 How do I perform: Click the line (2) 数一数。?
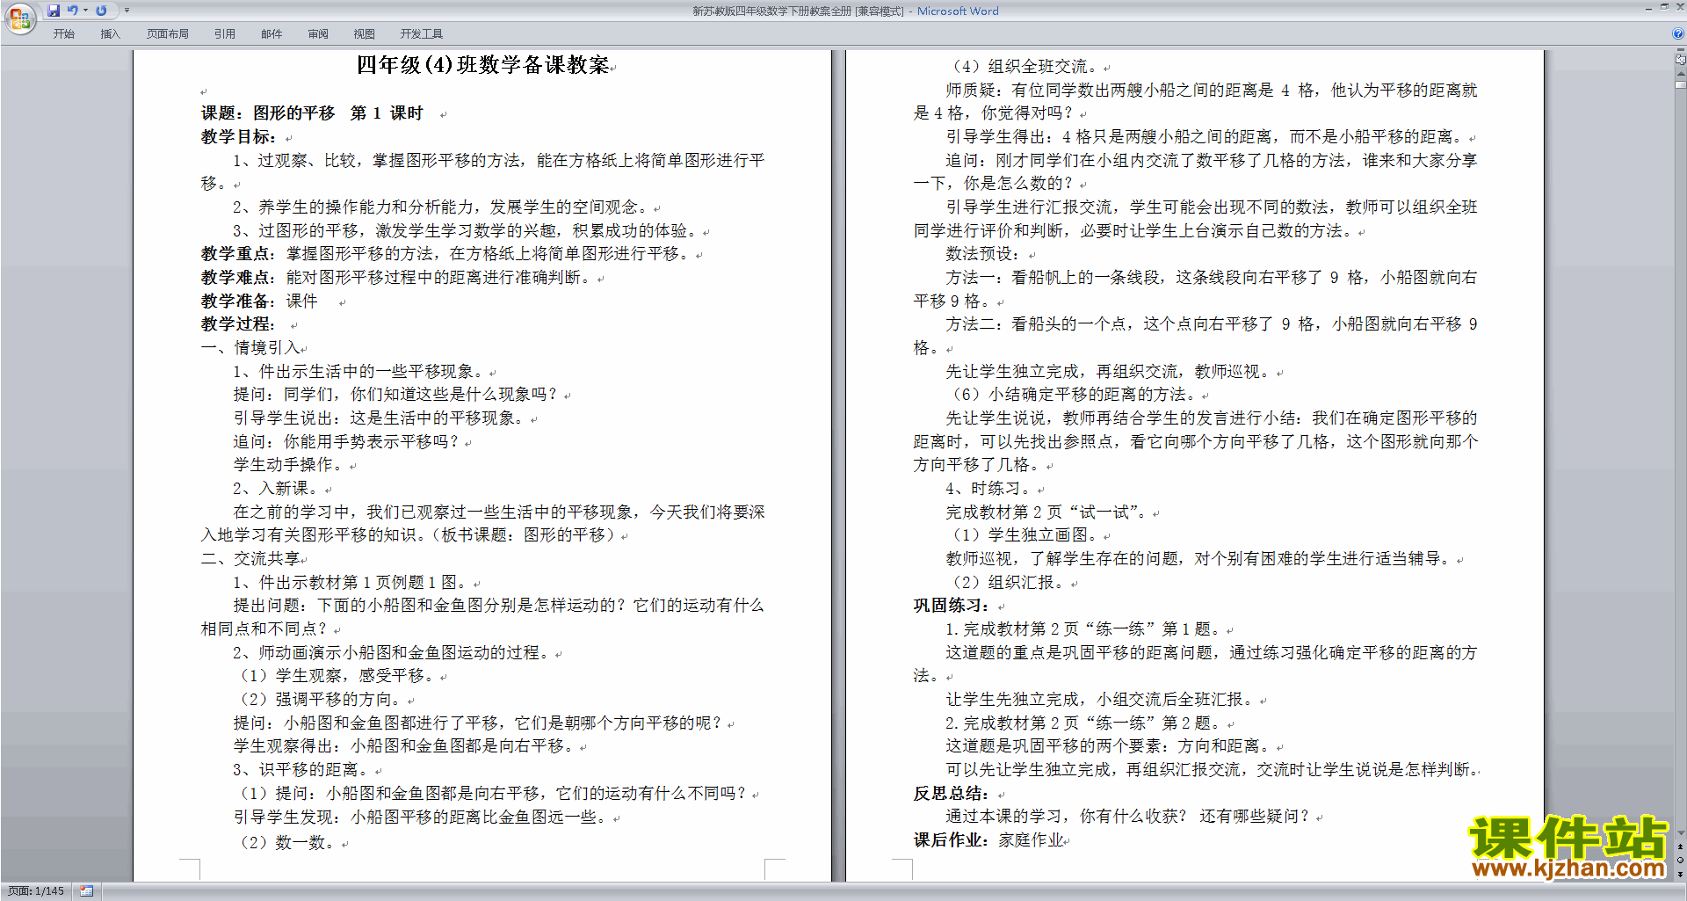coord(287,843)
